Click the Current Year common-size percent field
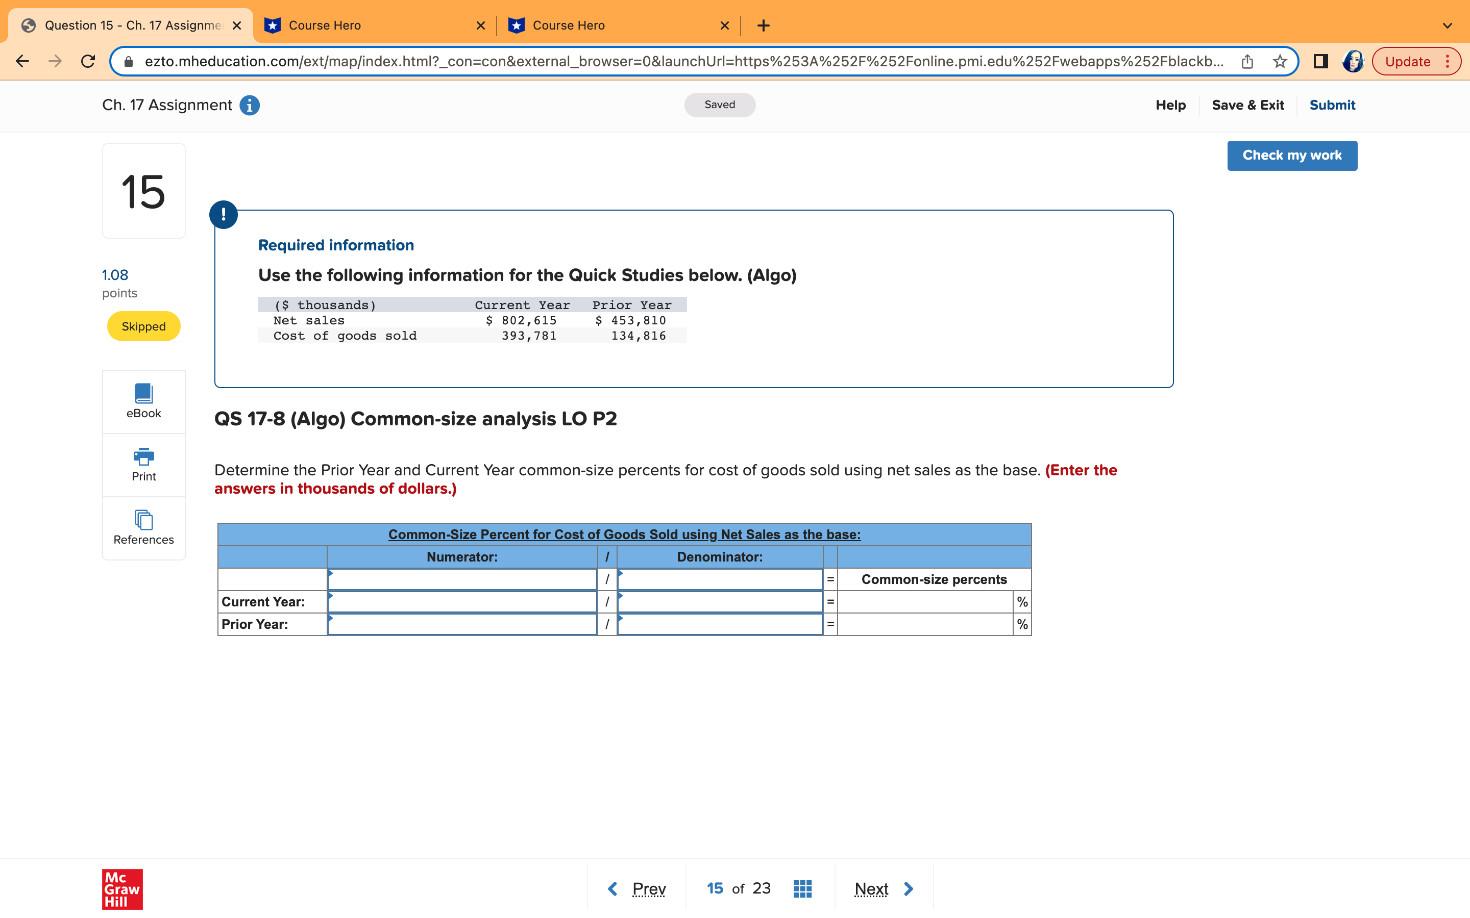This screenshot has width=1470, height=918. click(x=924, y=602)
